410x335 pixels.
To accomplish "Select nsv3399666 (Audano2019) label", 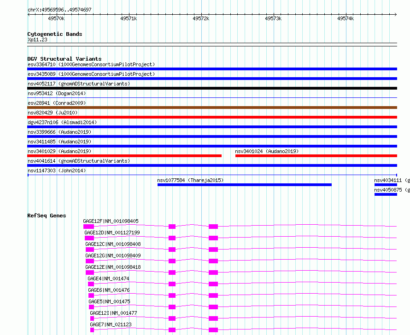I will click(x=59, y=132).
